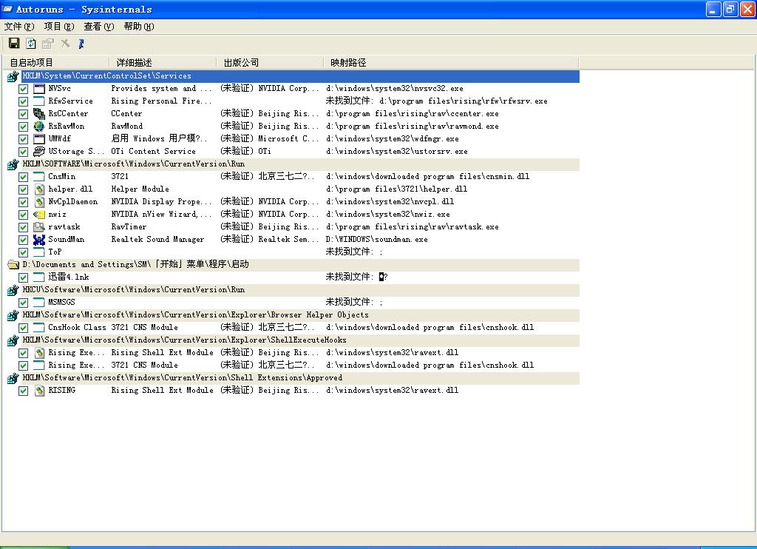This screenshot has width=757, height=549.
Task: Click the UStorage service icon
Action: (39, 151)
